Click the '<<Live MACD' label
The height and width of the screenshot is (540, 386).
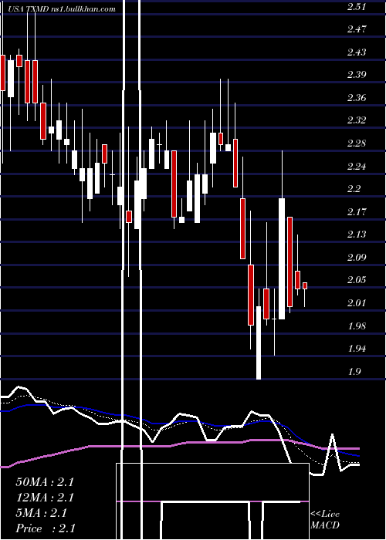(325, 519)
